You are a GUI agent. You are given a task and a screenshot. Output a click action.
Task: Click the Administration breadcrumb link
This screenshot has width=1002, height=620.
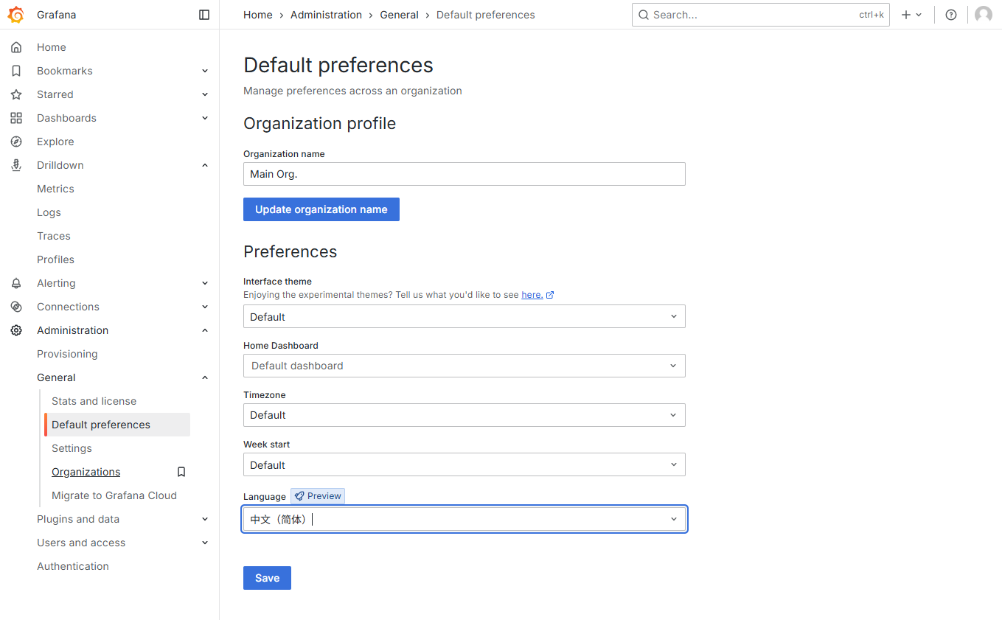(x=326, y=15)
